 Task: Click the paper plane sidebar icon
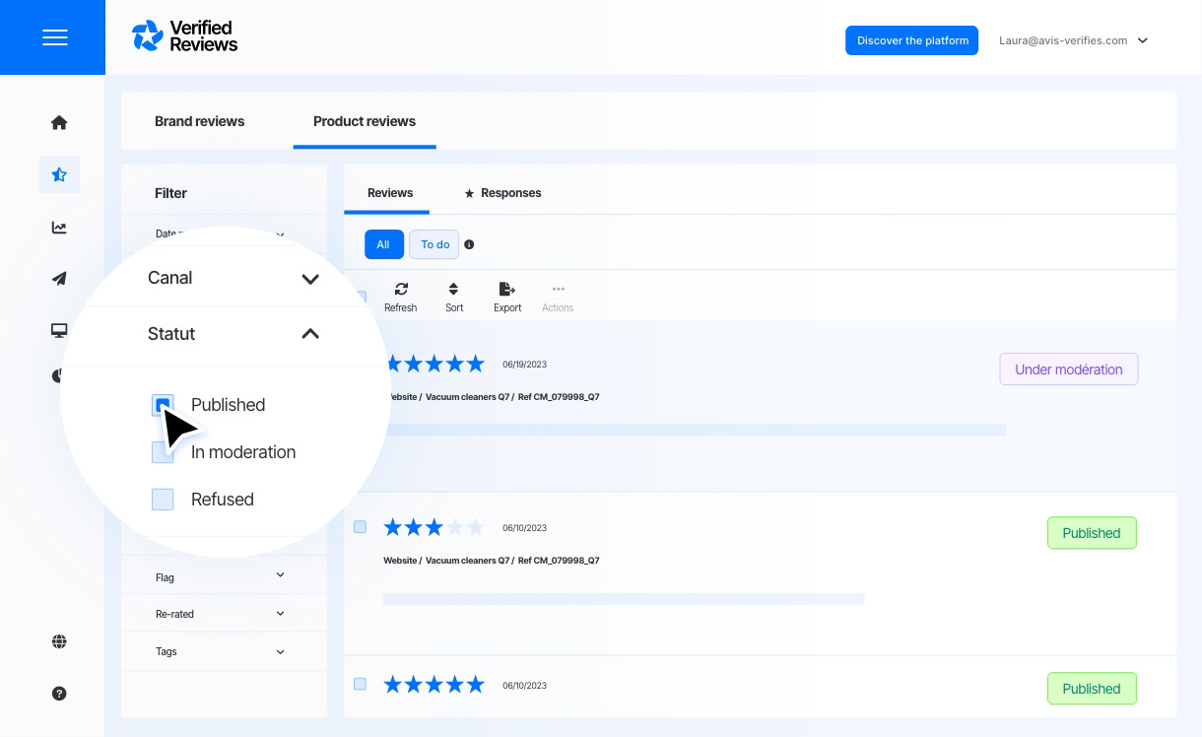click(x=59, y=279)
